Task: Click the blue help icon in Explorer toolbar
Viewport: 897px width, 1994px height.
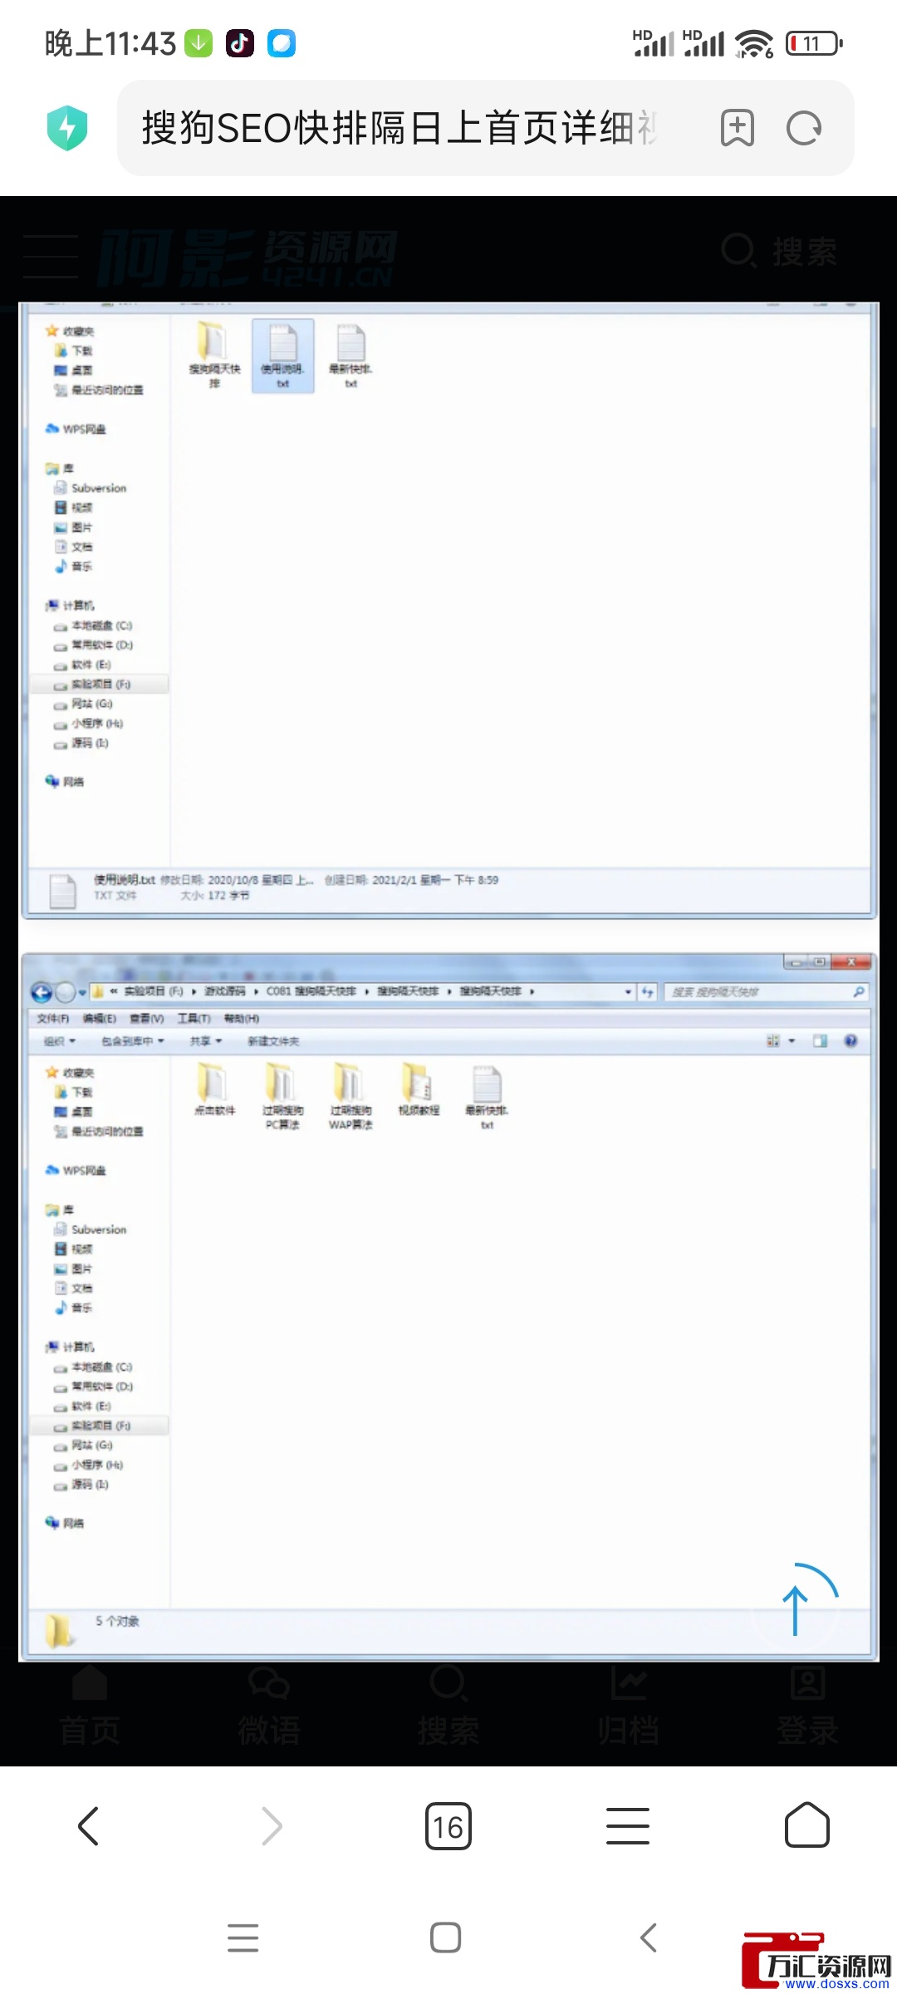Action: (x=850, y=1041)
